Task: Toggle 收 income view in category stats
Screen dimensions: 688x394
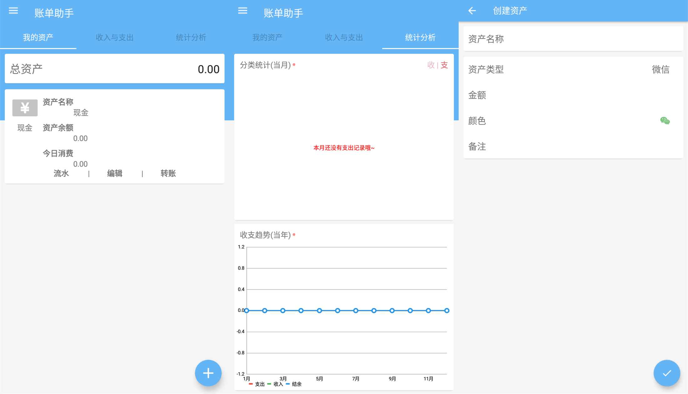Action: tap(431, 65)
